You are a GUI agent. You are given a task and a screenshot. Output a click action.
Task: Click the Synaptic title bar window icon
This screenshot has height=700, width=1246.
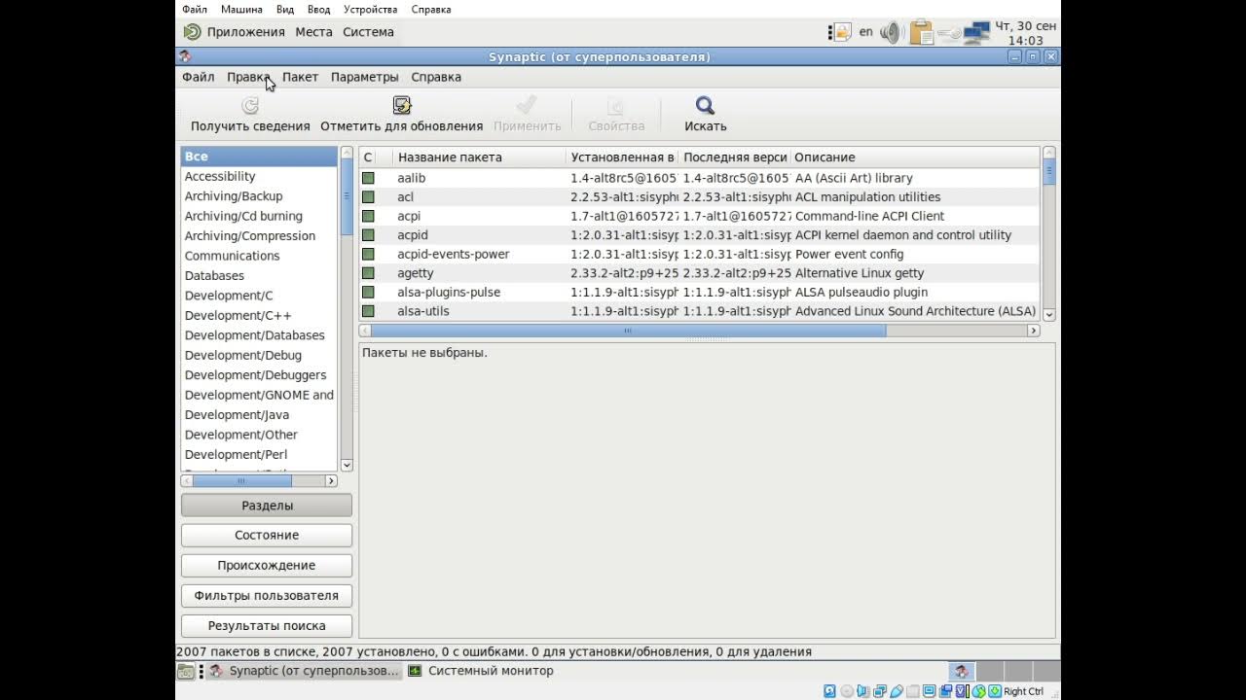[185, 56]
